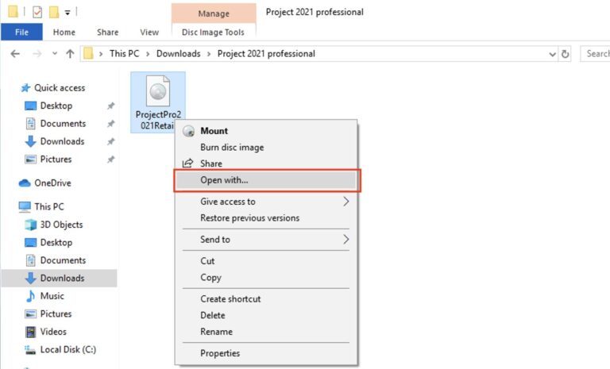
Task: Choose Share from the context menu
Action: (x=266, y=163)
